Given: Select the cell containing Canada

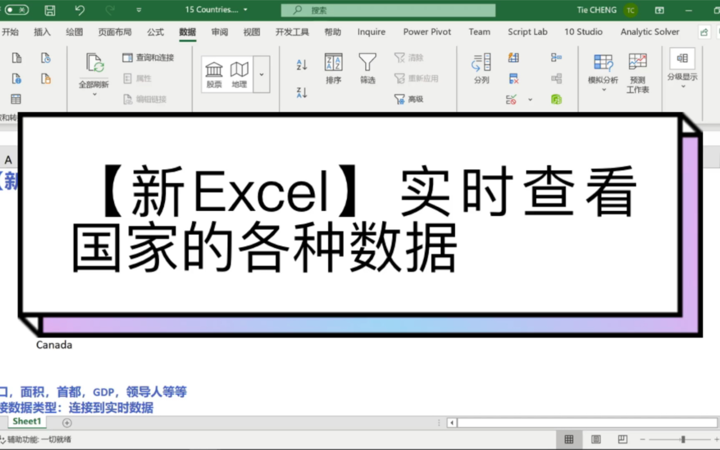Looking at the screenshot, I should (x=54, y=345).
